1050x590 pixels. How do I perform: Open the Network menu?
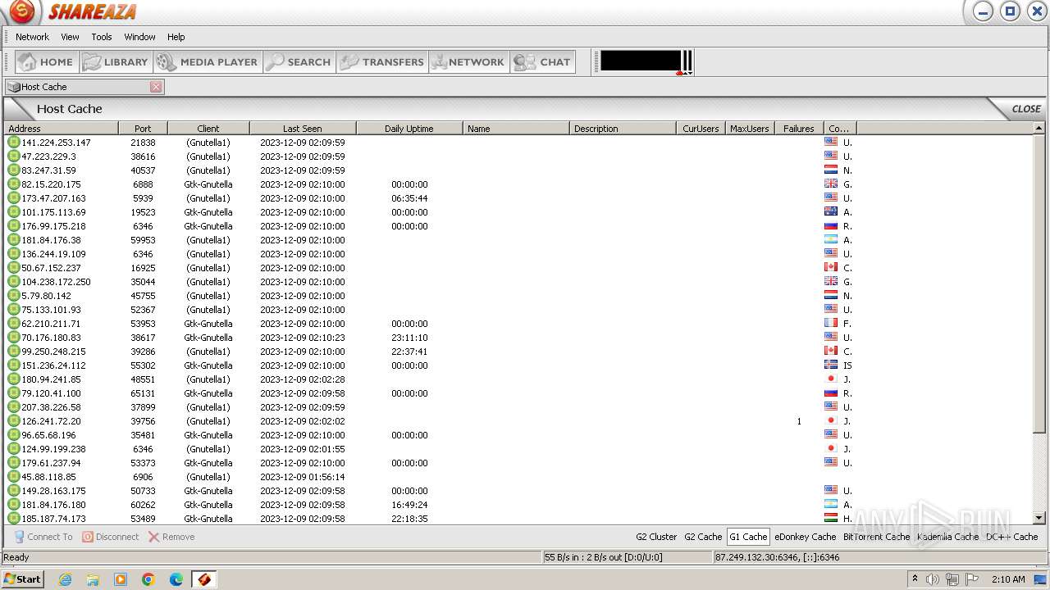(32, 37)
